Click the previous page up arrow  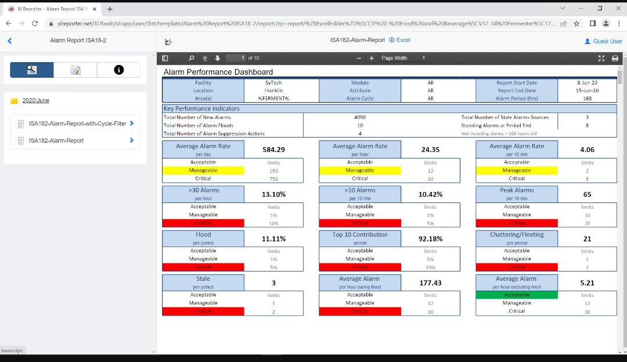point(204,58)
